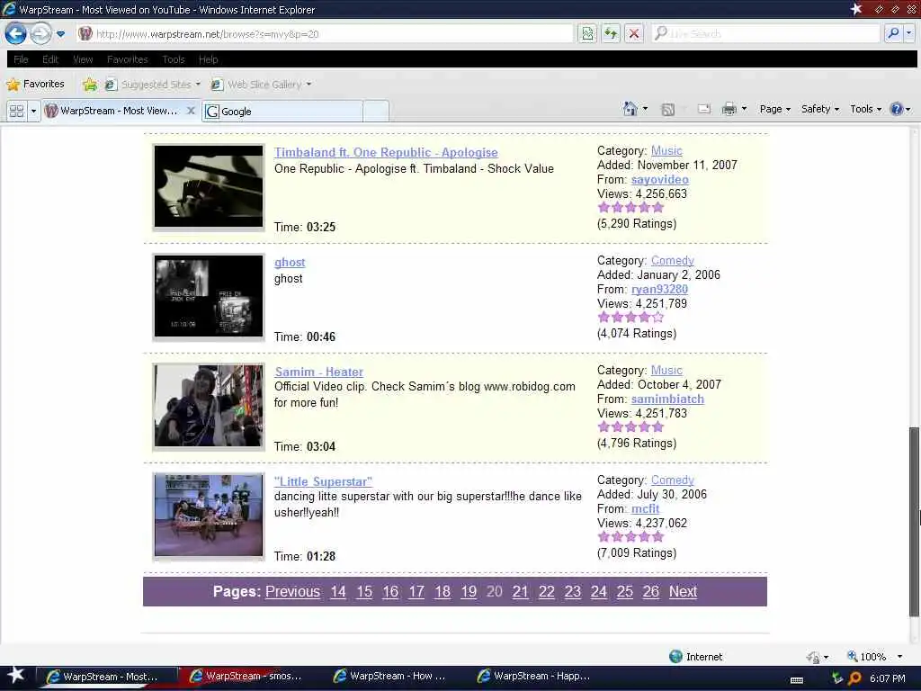Click the RSS Feeds icon

click(x=668, y=109)
